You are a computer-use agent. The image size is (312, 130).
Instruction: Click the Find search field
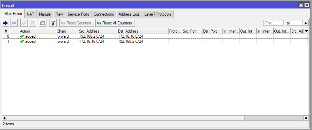[x=273, y=23]
